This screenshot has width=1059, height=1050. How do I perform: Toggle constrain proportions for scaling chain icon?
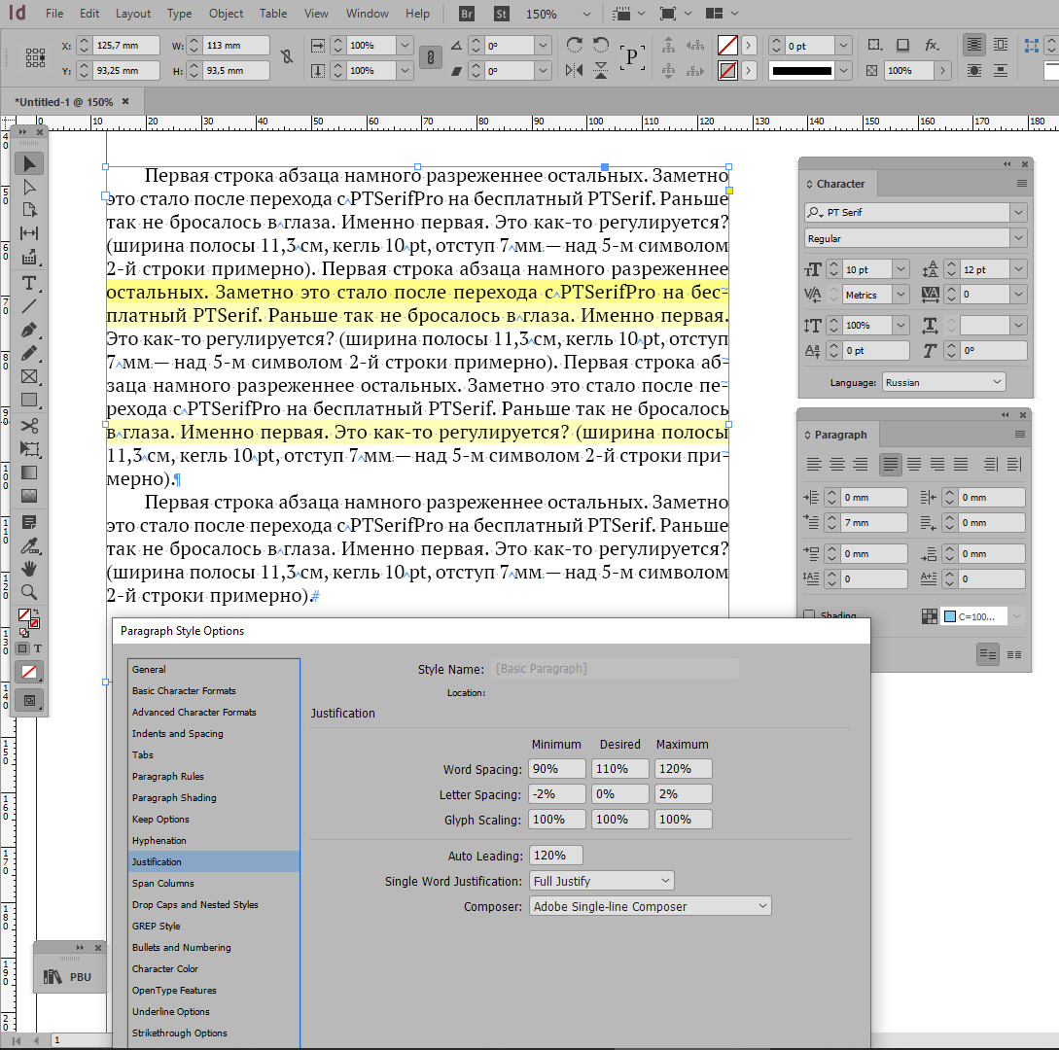click(429, 58)
